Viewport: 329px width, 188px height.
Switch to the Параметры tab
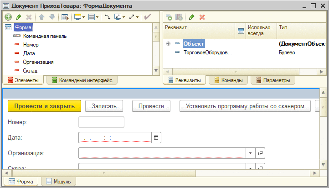273,80
